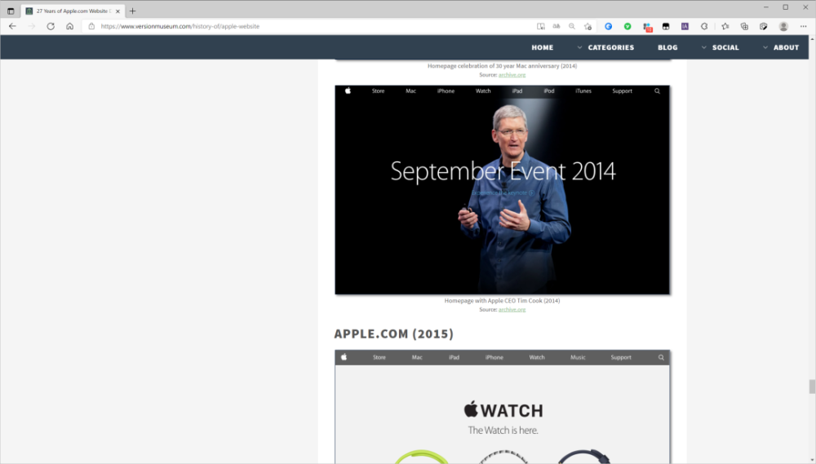Screen dimensions: 816x464
Task: Close the Apple.com Website tab
Action: pyautogui.click(x=118, y=11)
